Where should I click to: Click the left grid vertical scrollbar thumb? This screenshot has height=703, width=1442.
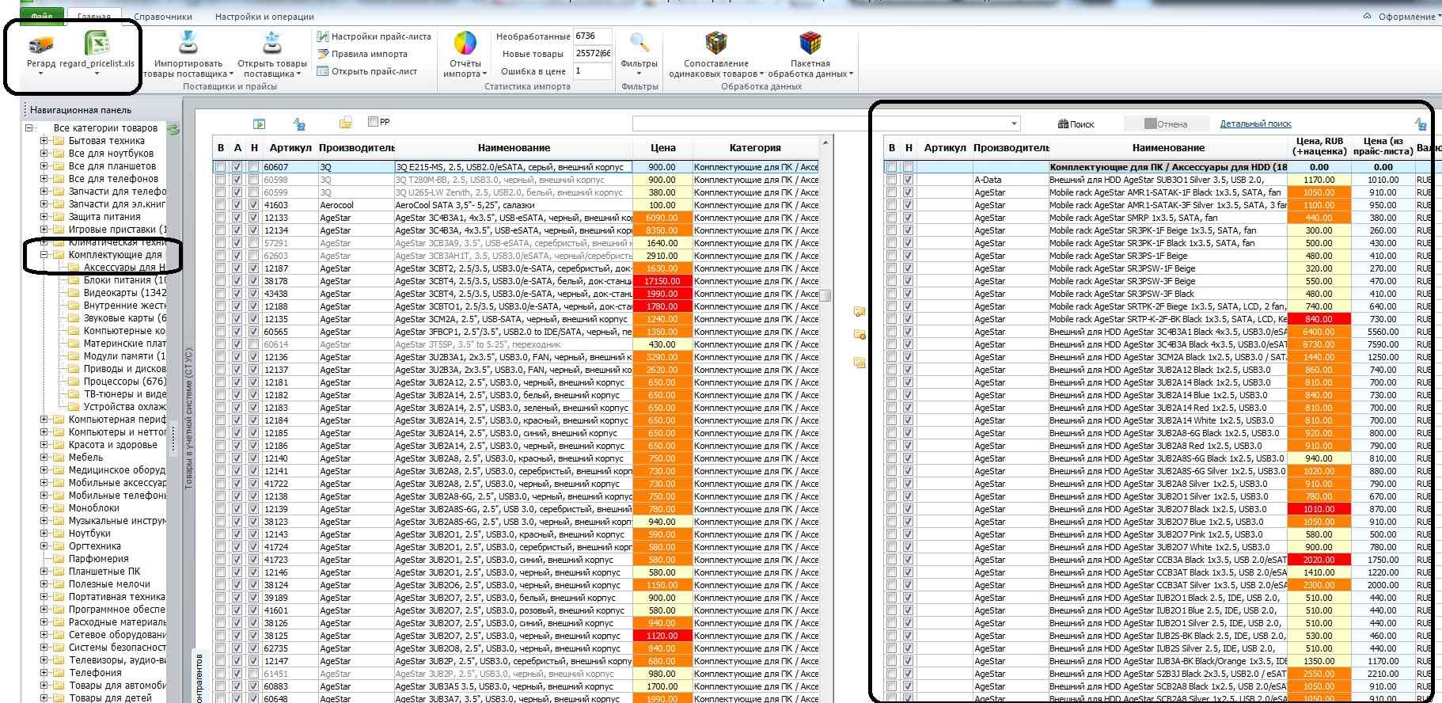825,296
